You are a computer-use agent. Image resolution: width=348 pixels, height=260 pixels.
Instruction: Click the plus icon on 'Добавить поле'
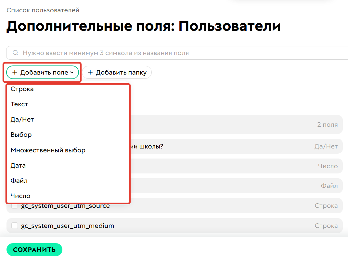click(x=15, y=72)
